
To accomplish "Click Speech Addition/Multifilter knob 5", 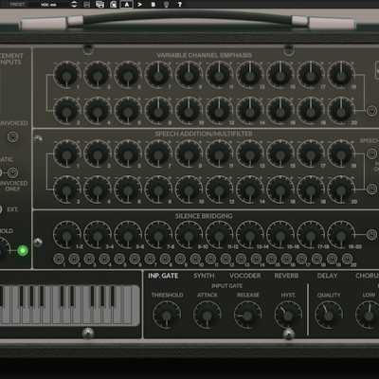I will point(128,153).
